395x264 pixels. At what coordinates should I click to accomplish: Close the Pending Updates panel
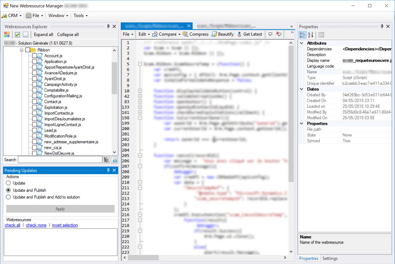pyautogui.click(x=114, y=170)
